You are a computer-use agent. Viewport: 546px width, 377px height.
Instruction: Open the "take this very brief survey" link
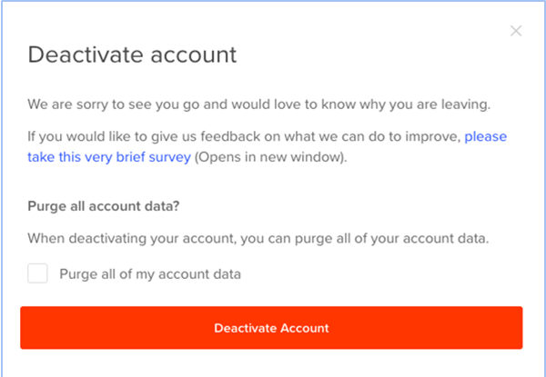[x=109, y=156]
